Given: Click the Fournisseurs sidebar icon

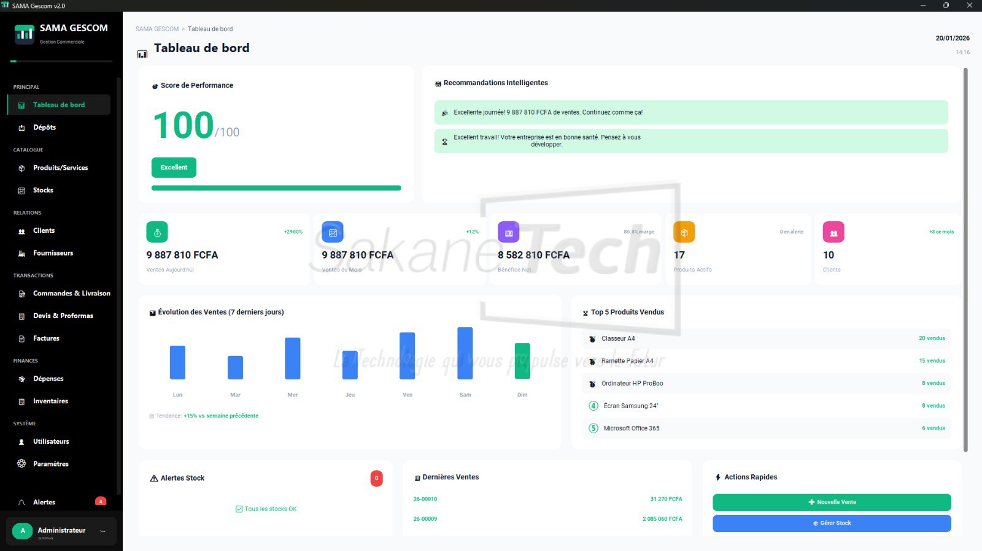Looking at the screenshot, I should [21, 253].
